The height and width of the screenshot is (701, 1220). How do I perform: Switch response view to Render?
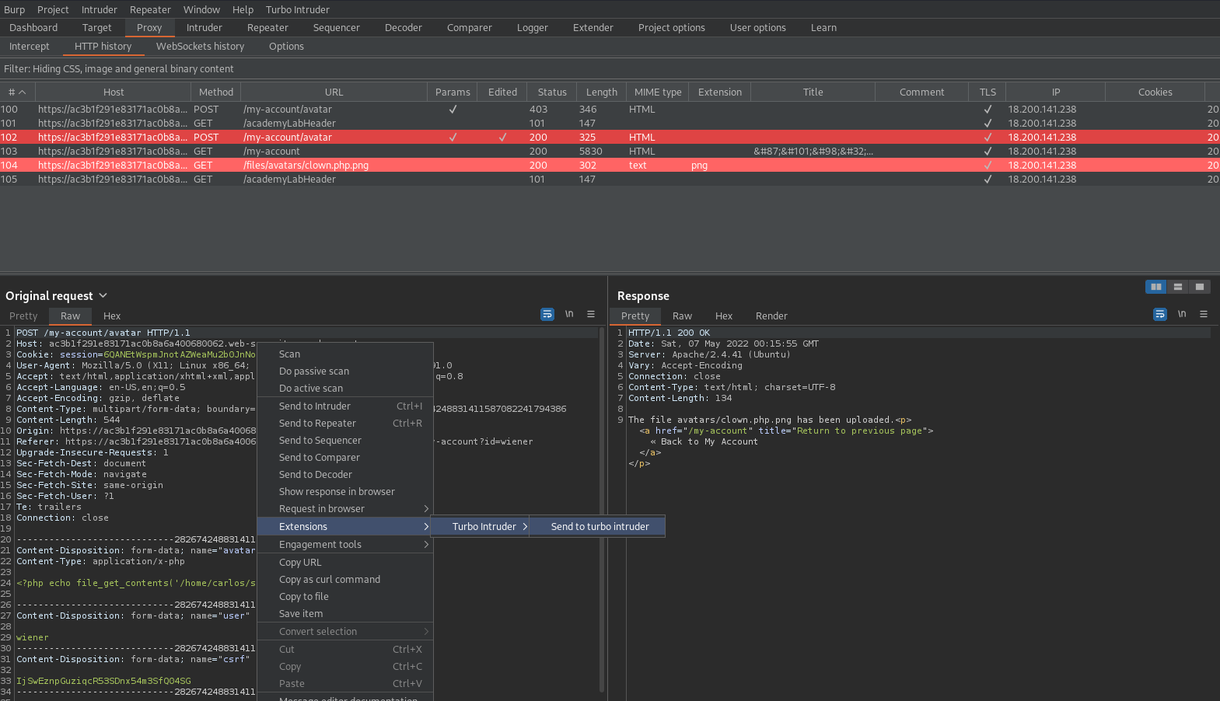(771, 316)
